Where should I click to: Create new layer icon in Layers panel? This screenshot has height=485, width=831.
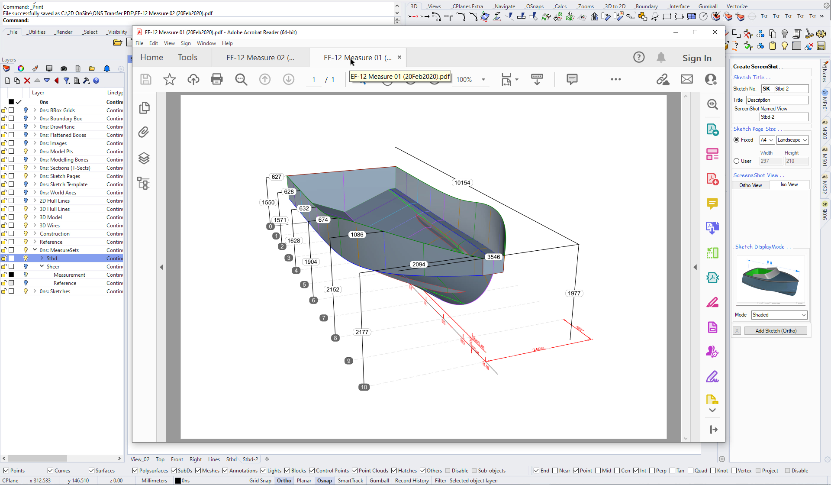[x=7, y=81]
